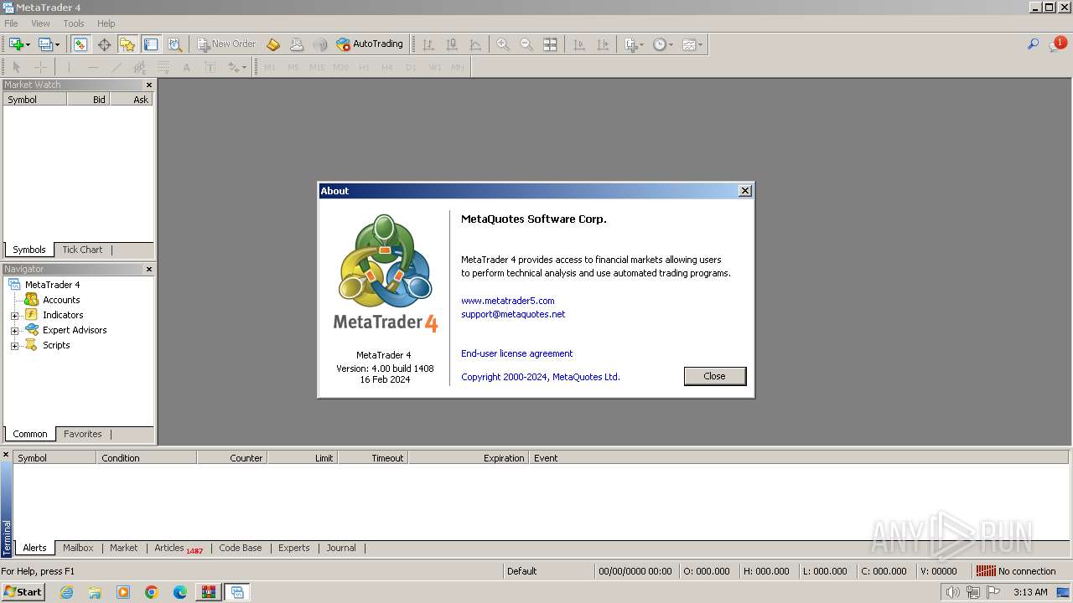Click the New Order button

point(226,44)
